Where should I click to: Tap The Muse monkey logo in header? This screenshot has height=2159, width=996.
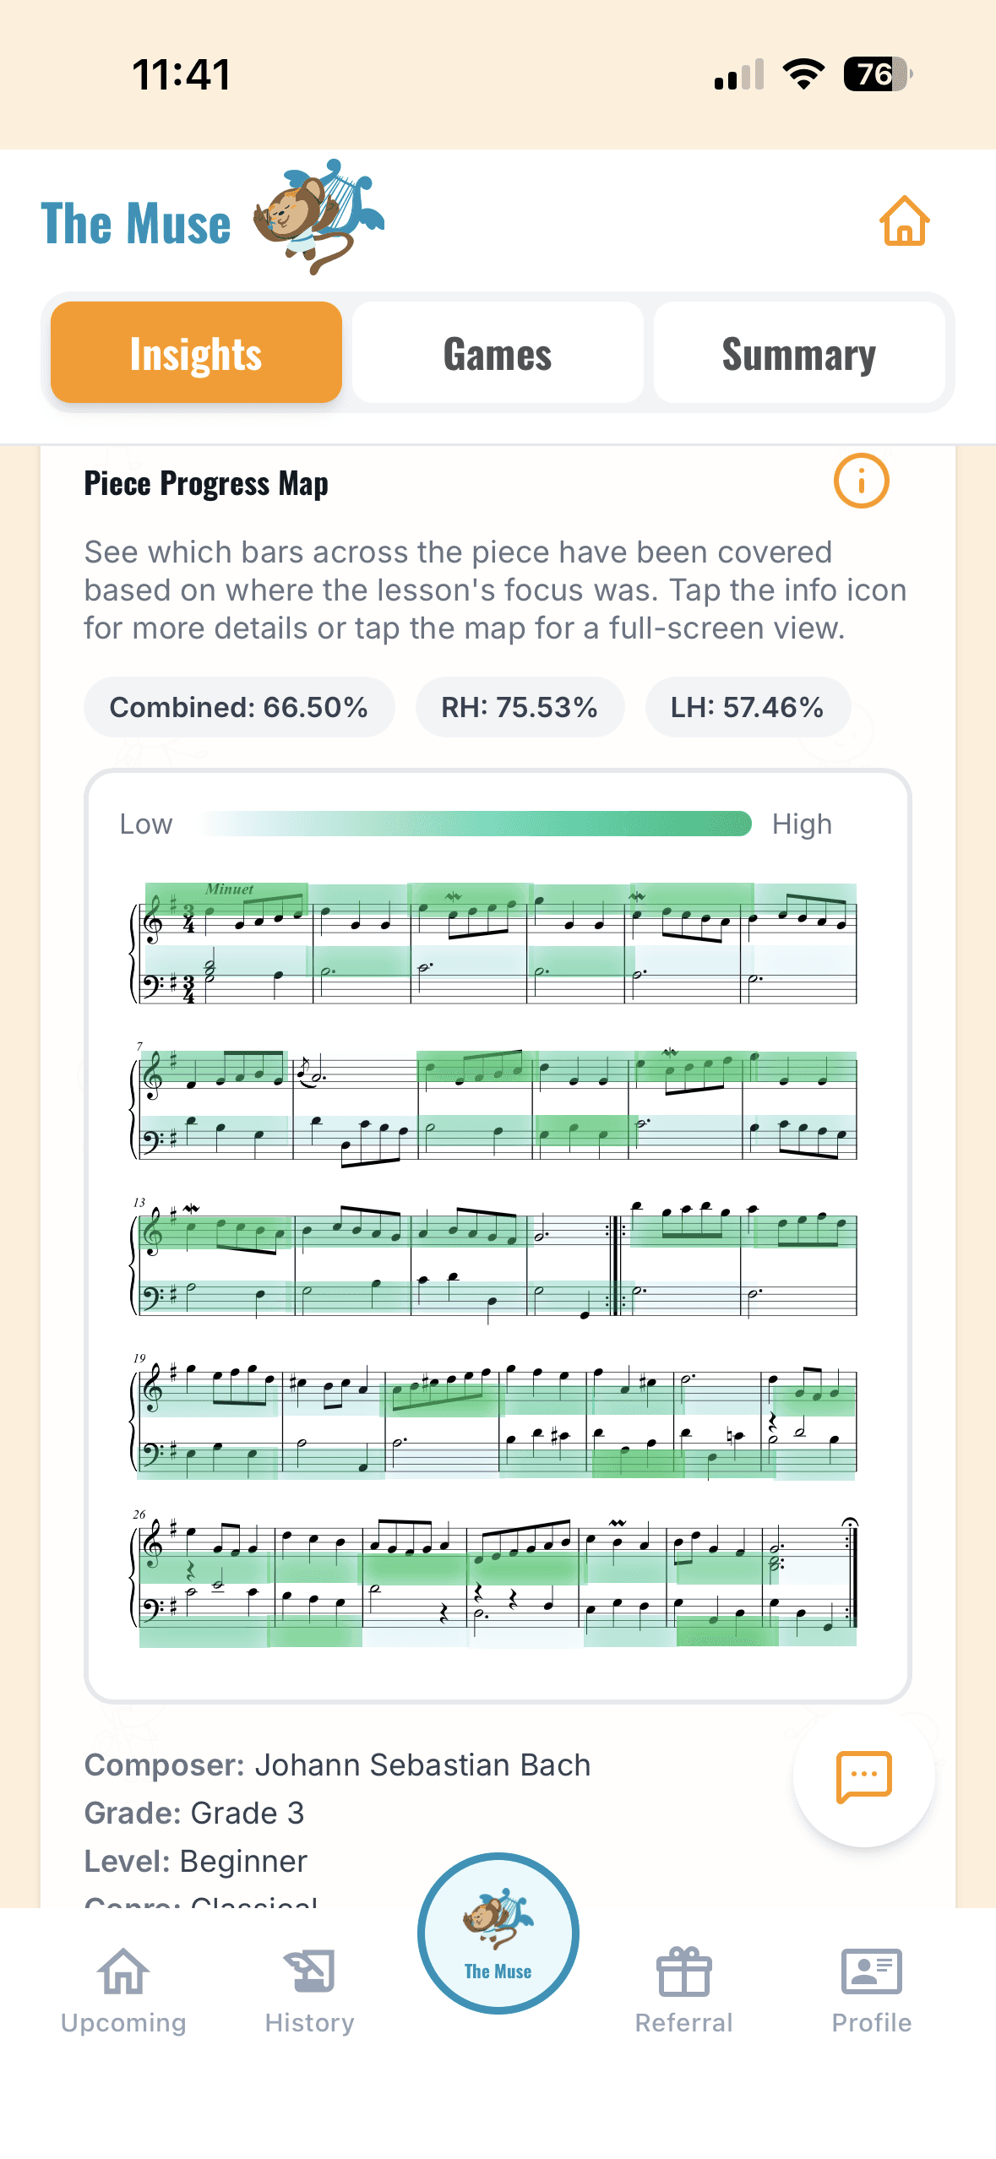318,217
